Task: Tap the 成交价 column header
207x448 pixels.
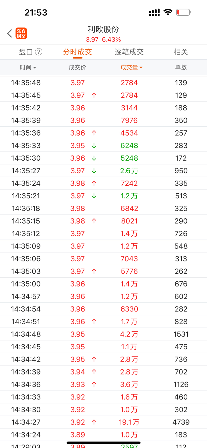Action: pos(77,67)
